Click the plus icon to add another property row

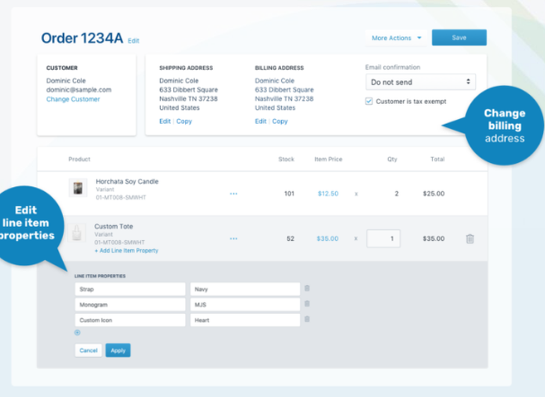[x=77, y=332]
